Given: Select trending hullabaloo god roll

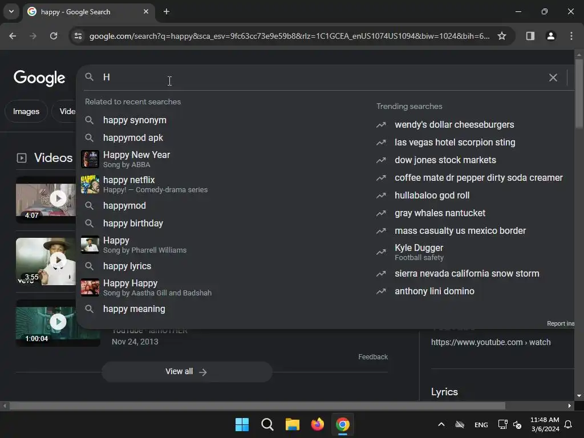Looking at the screenshot, I should pos(432,196).
